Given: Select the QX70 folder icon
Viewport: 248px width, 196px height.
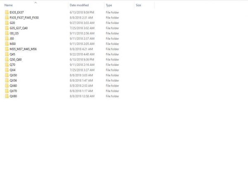Looking at the screenshot, I should tap(7, 91).
